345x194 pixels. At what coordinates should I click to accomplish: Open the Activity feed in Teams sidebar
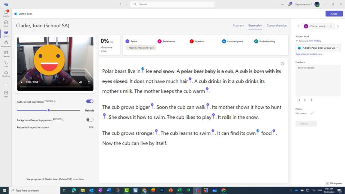point(6,13)
